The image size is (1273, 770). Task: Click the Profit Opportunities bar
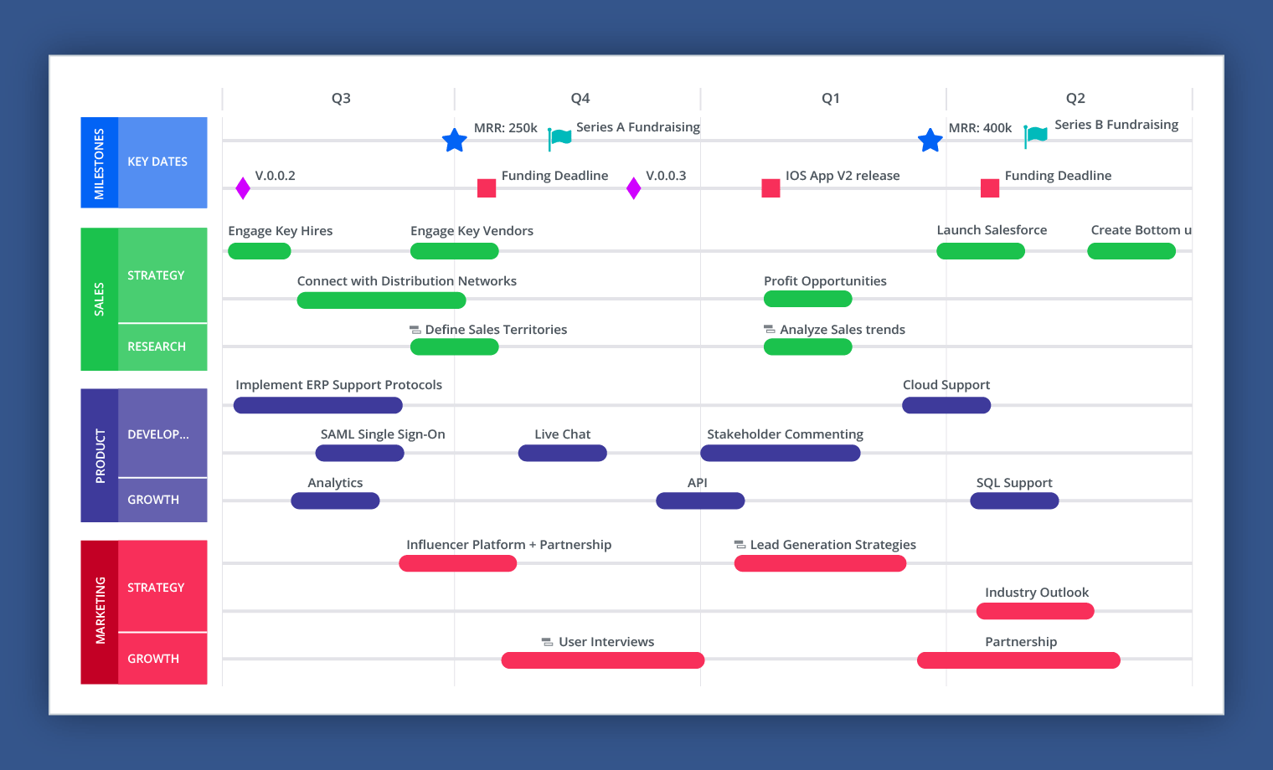pyautogui.click(x=808, y=299)
